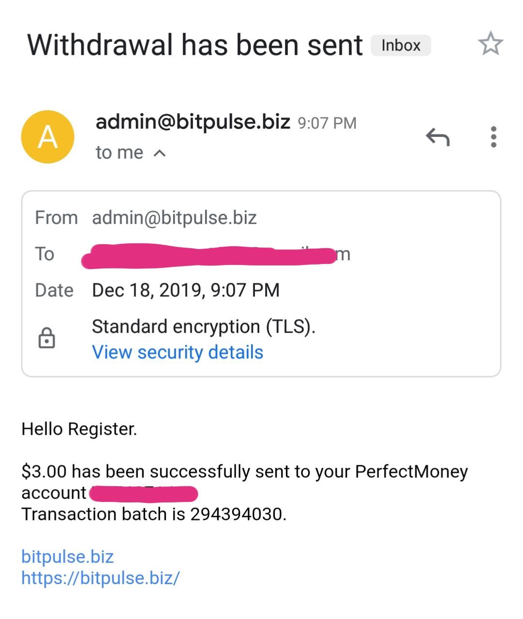Tap the 'Hello Register.' greeting line
This screenshot has height=619, width=523.
[x=79, y=429]
